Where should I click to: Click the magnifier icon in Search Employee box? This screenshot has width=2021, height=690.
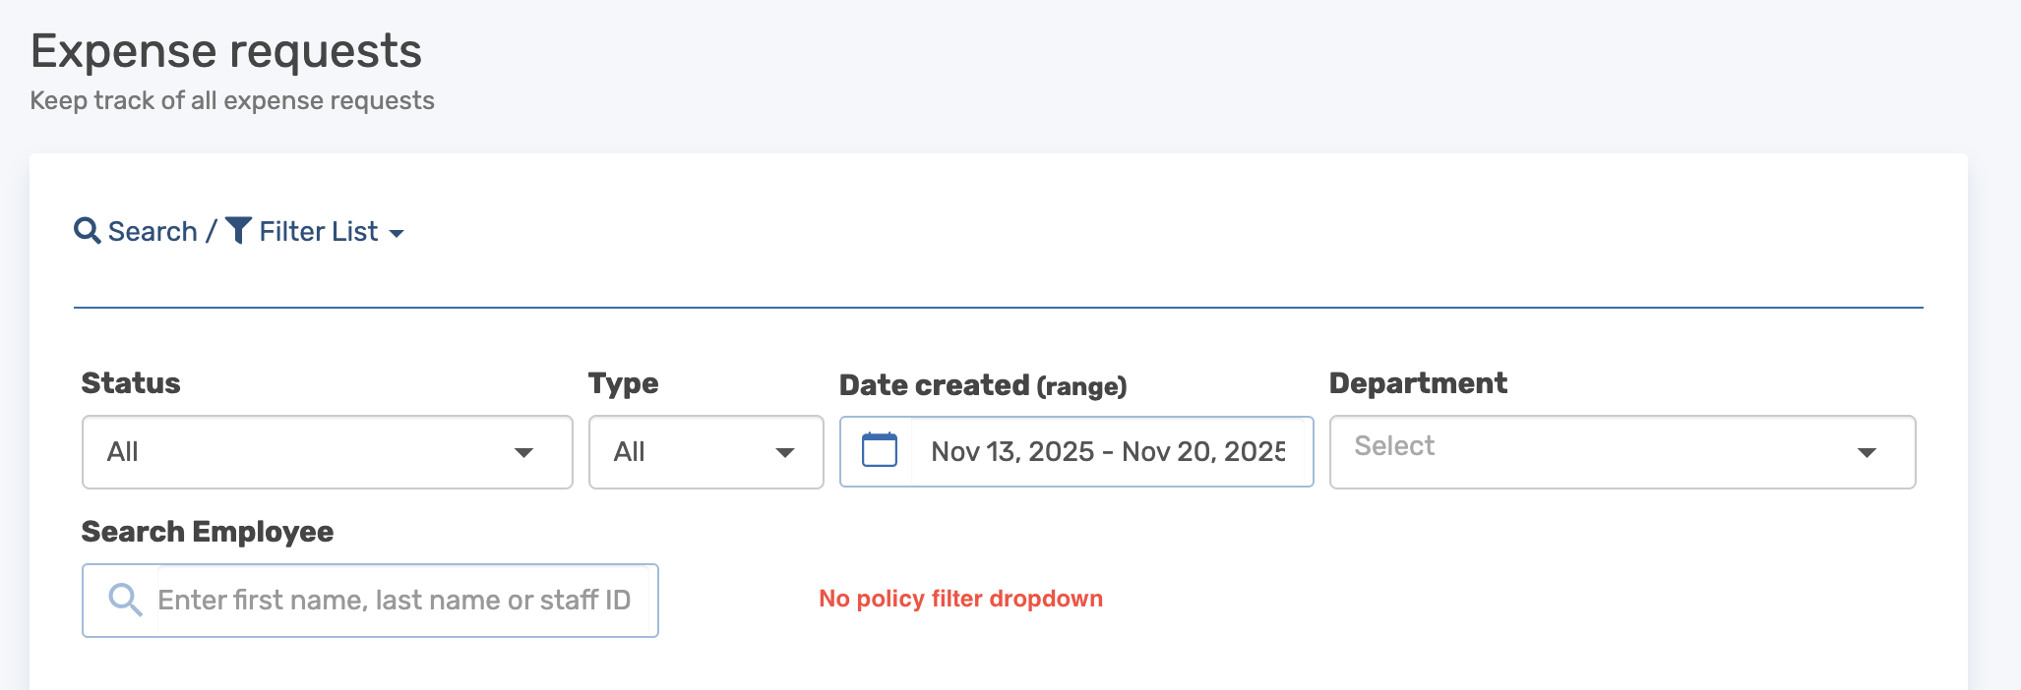pyautogui.click(x=125, y=600)
